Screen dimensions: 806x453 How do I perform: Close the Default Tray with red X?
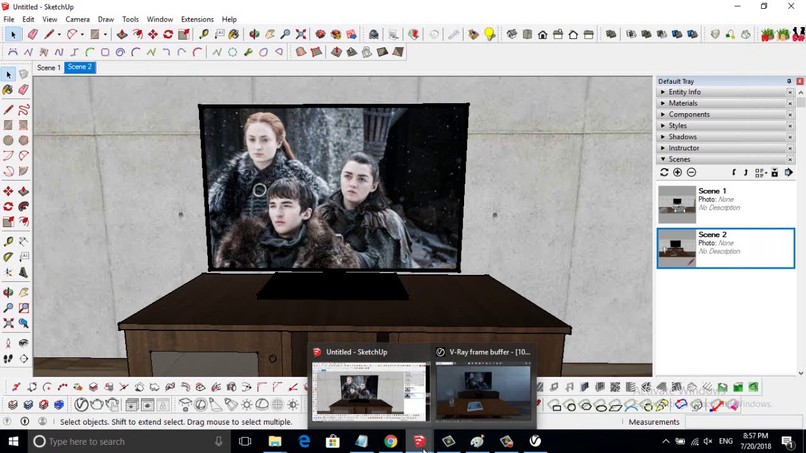coord(800,81)
